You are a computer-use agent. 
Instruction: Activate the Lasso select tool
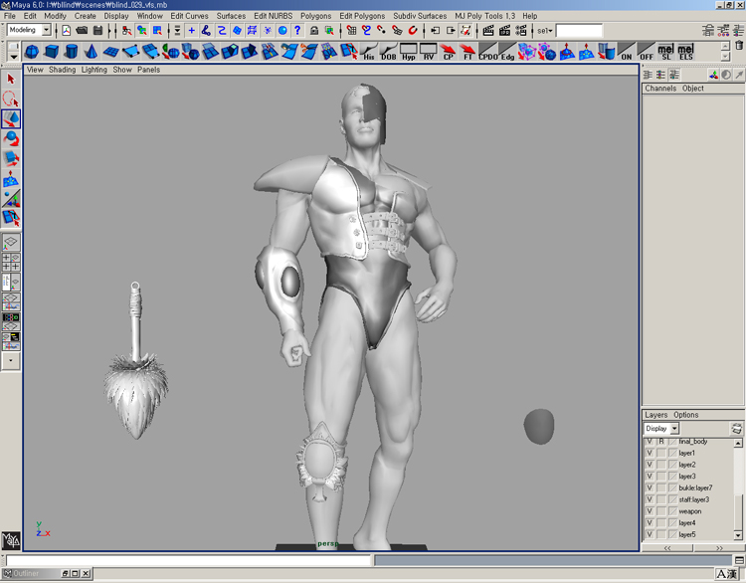pyautogui.click(x=11, y=98)
